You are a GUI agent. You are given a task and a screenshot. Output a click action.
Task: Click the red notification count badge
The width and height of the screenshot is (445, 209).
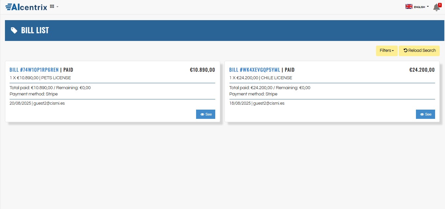pos(440,5)
